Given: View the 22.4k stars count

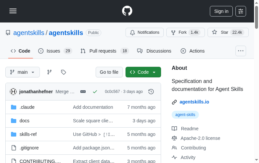Looking at the screenshot, I should (x=237, y=32).
